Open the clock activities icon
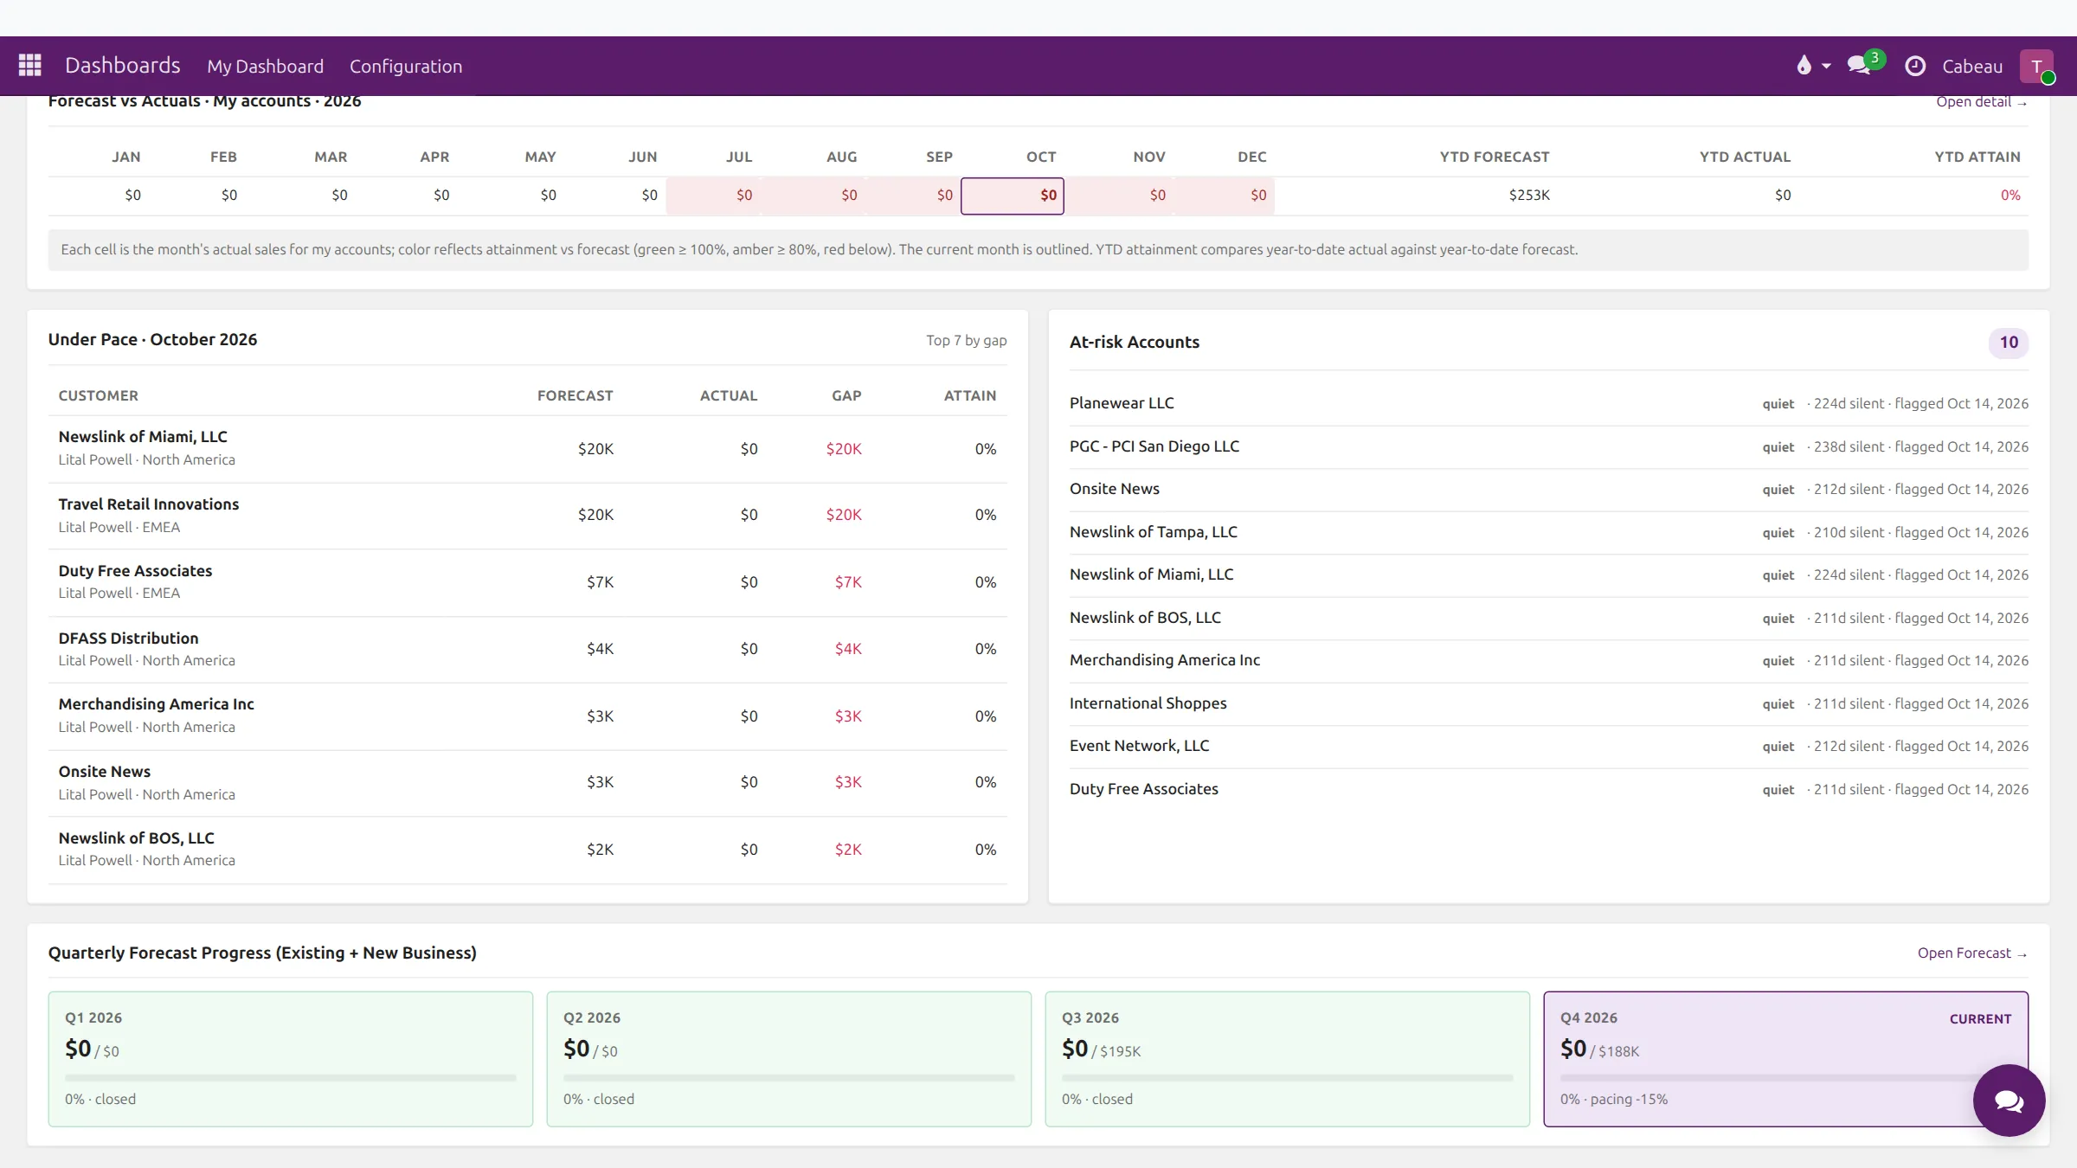Viewport: 2077px width, 1168px height. (1915, 66)
